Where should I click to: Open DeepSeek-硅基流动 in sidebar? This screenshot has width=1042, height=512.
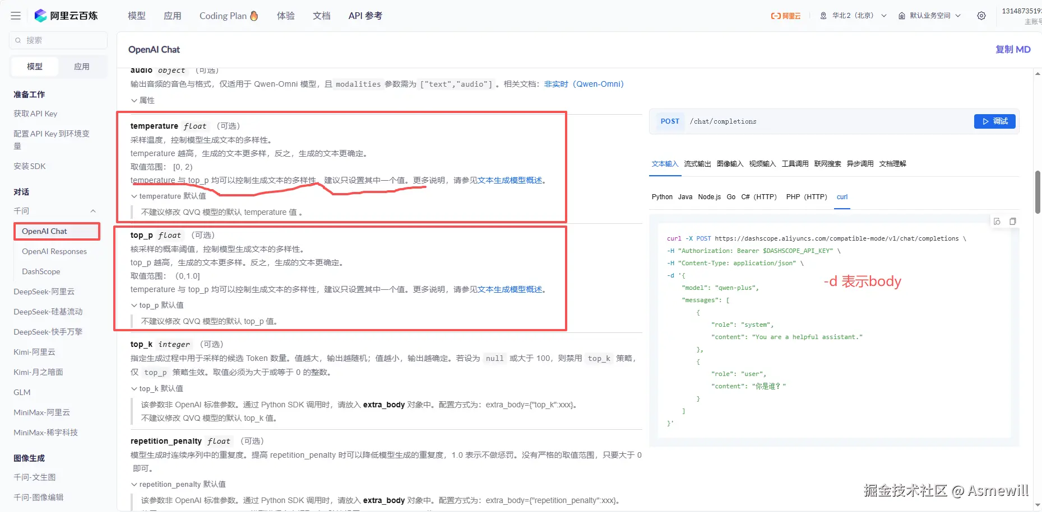click(48, 312)
